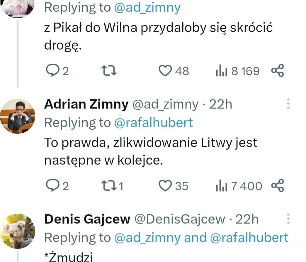Image resolution: width=306 pixels, height=262 pixels.
Task: Retweet Adrian Zimny's Litwy tweet
Action: click(x=107, y=186)
